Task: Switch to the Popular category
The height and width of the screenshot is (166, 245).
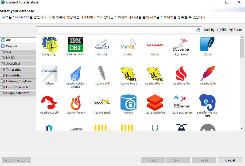Action: (x=18, y=46)
